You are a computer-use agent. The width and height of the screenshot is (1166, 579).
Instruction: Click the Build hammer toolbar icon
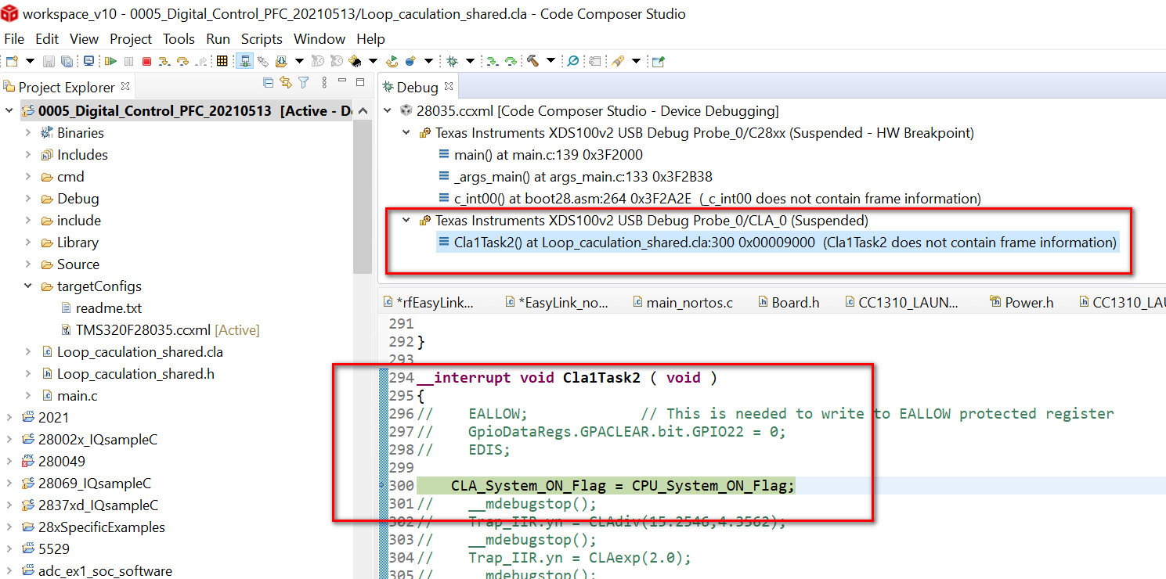[x=533, y=61]
